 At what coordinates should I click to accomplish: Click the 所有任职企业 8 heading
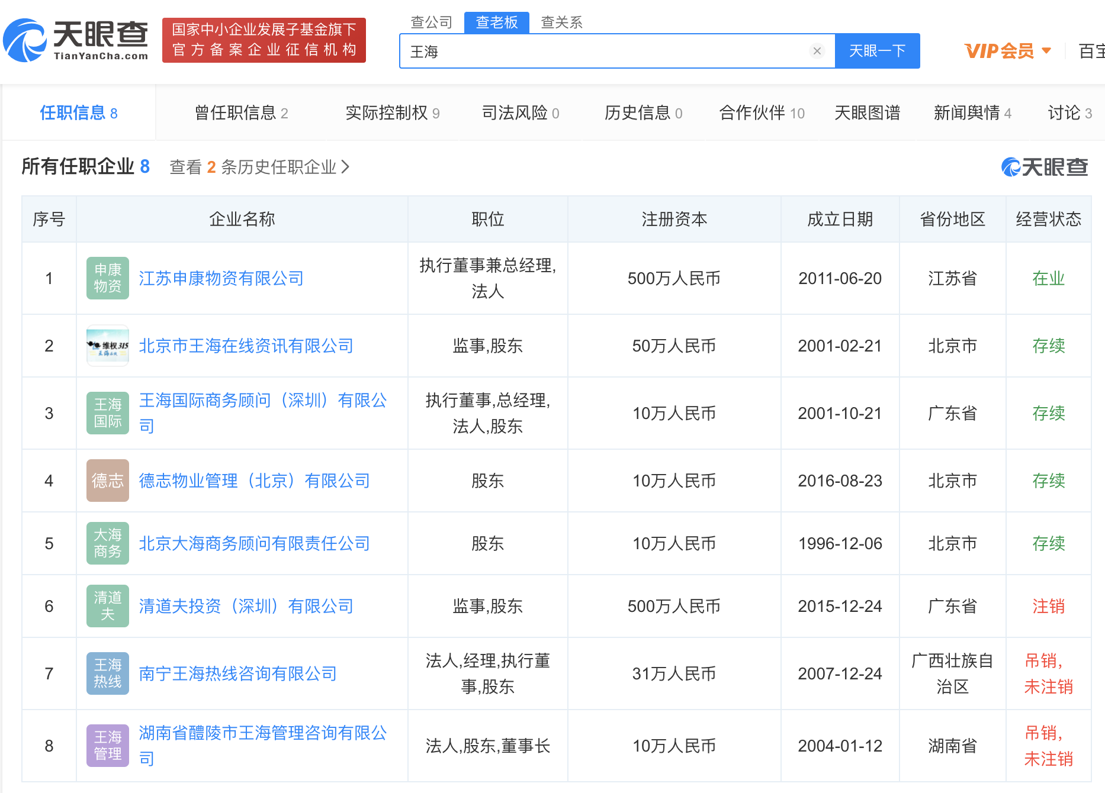point(86,167)
